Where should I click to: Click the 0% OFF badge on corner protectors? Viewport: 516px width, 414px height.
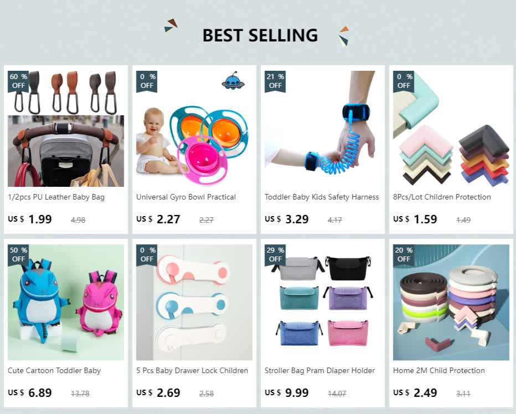[404, 81]
